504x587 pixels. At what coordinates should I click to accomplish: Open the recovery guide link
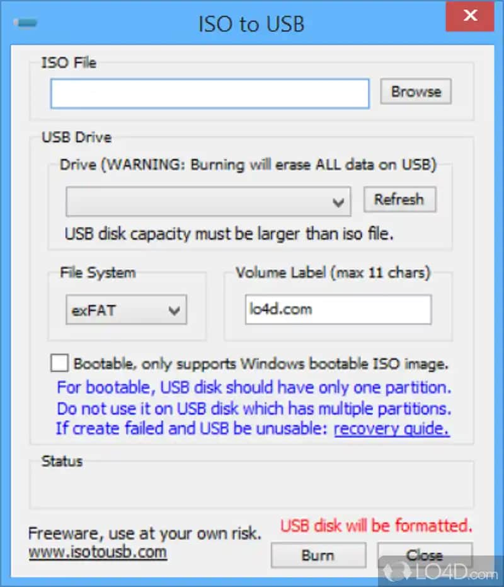[x=391, y=429]
